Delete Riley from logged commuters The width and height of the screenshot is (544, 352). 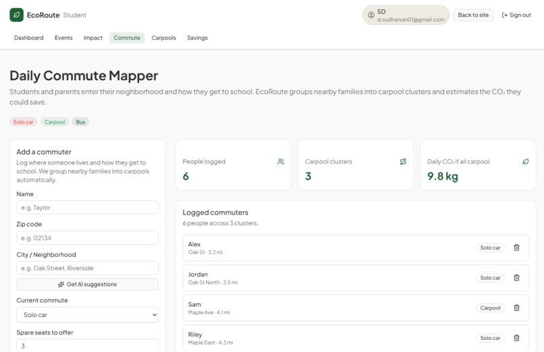click(x=516, y=338)
